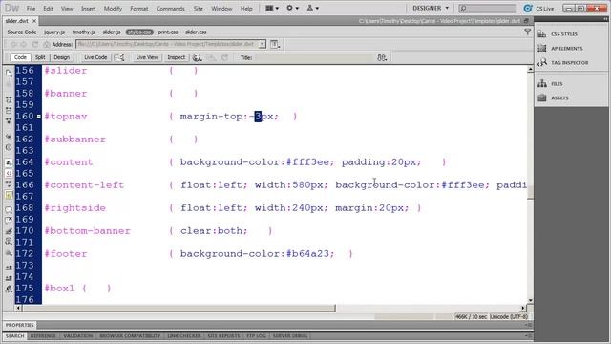Click in the Title input field
This screenshot has width=611, height=344.
pos(314,57)
